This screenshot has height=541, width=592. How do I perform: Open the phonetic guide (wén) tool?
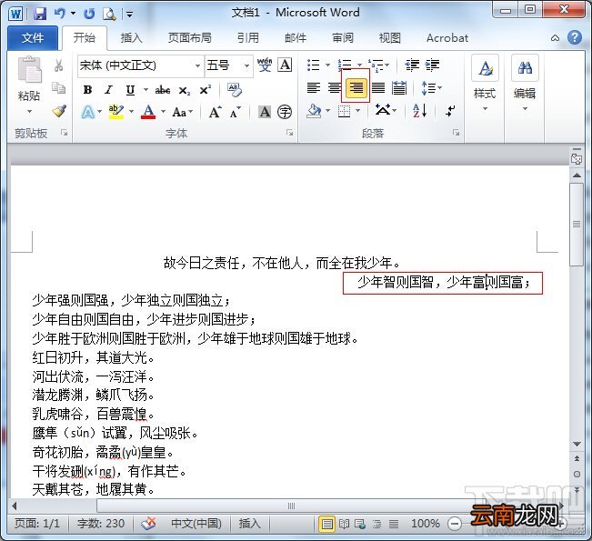tap(265, 65)
